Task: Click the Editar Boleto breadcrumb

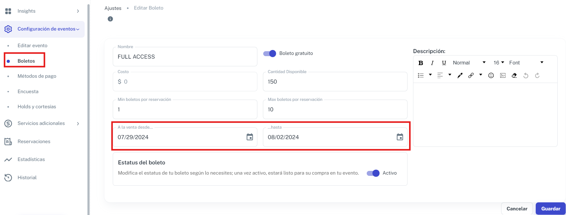Action: tap(149, 8)
